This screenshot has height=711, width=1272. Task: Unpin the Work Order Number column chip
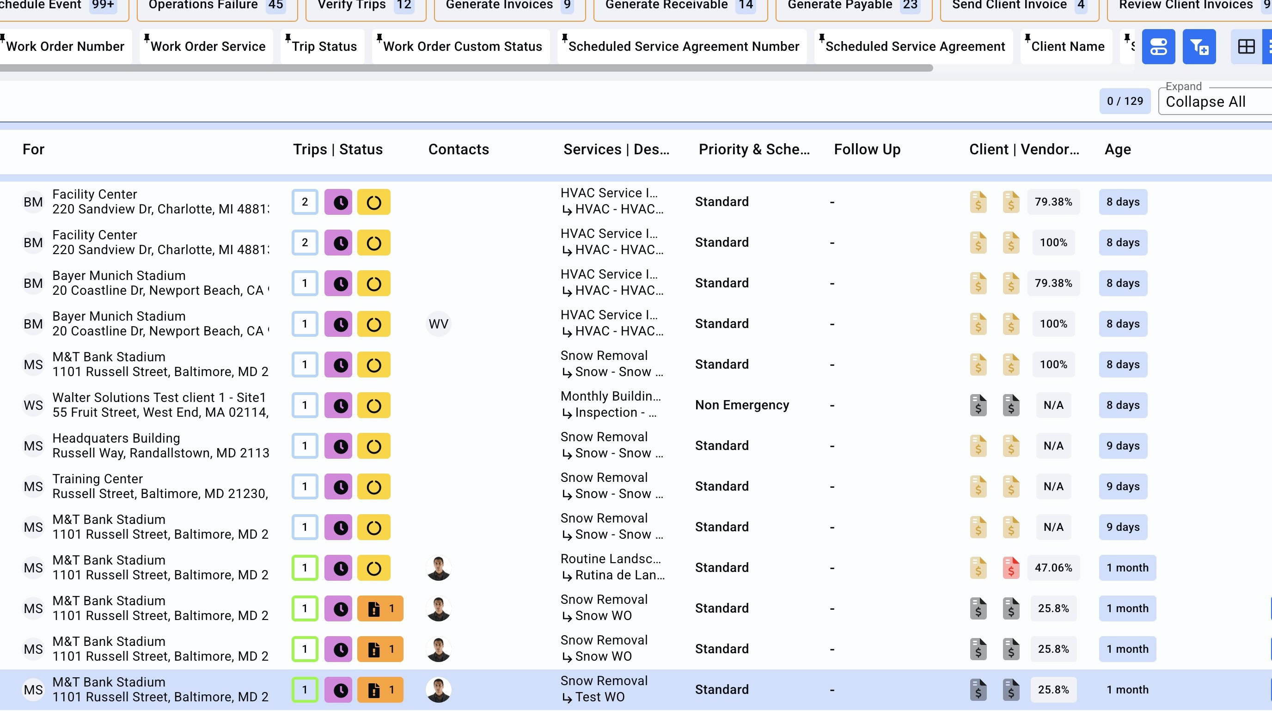(x=2, y=38)
